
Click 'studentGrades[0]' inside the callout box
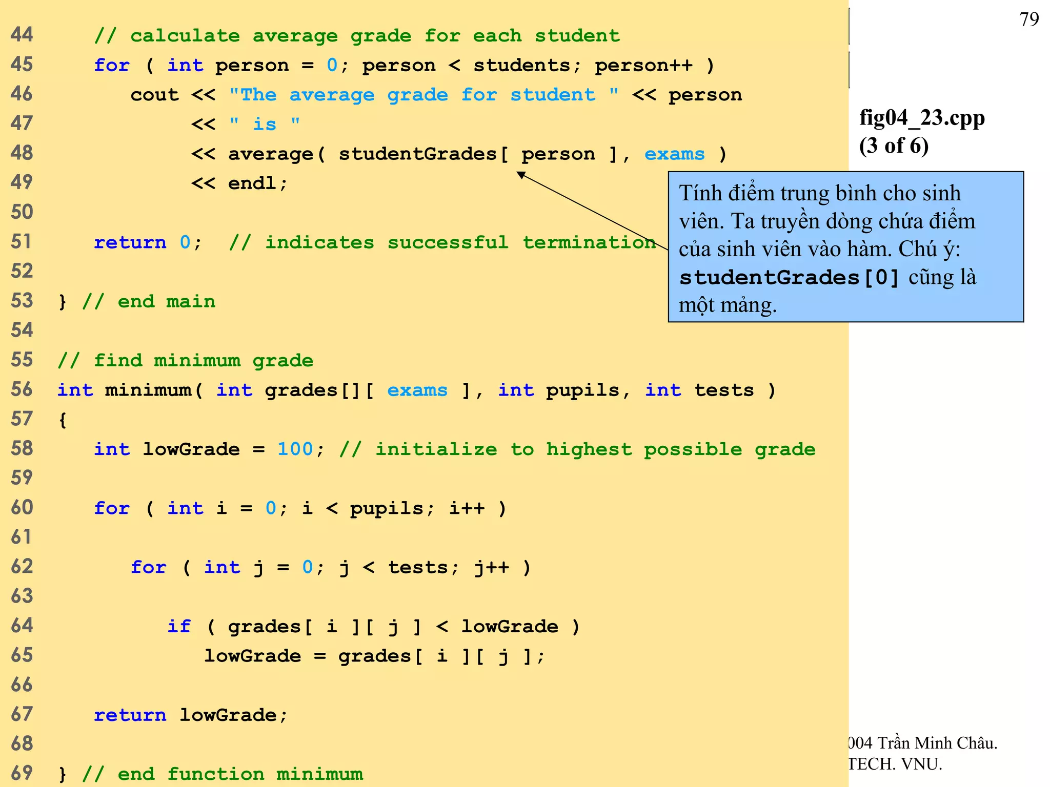coord(790,278)
